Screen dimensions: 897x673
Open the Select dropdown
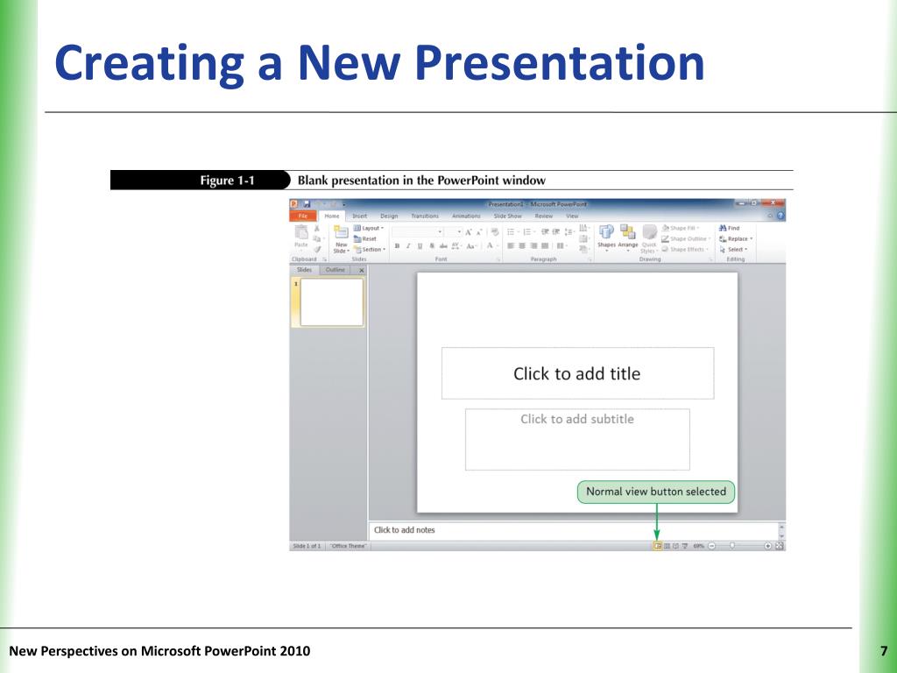click(x=733, y=250)
